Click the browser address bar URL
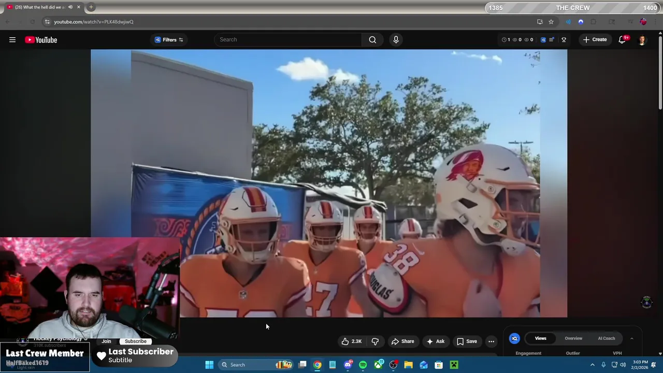Screen dimensions: 663x373 coord(94,22)
